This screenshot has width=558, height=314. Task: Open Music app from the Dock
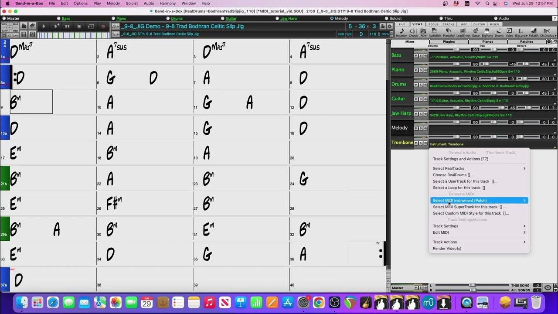pos(210,302)
